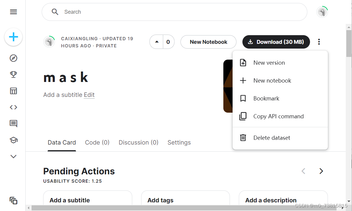Open Learn with the graduation cap icon
The image size is (352, 211).
point(13,140)
